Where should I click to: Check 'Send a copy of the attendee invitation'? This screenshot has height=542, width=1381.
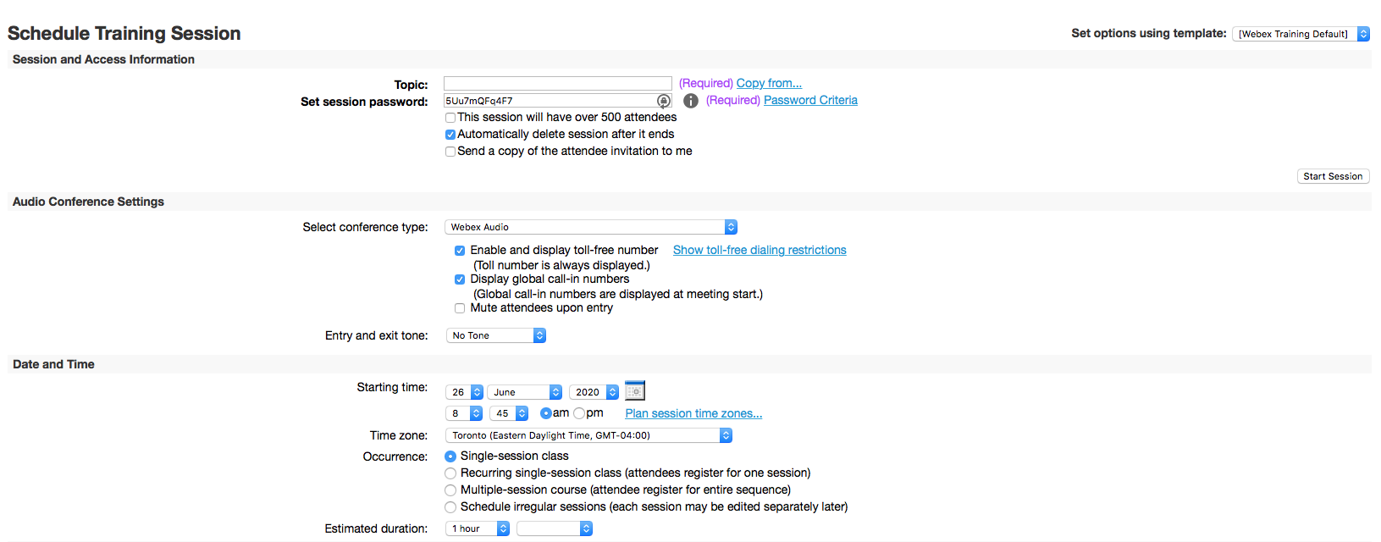pyautogui.click(x=450, y=152)
